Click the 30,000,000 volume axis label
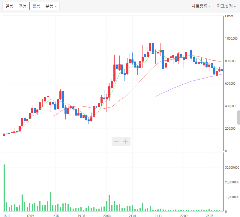This screenshot has height=217, width=240. 232,167
